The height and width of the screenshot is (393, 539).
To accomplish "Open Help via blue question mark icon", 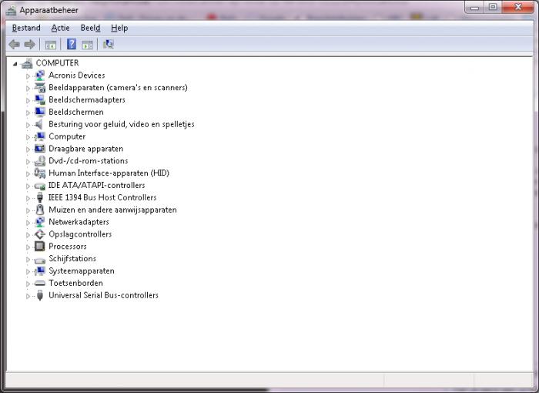I will pyautogui.click(x=72, y=44).
